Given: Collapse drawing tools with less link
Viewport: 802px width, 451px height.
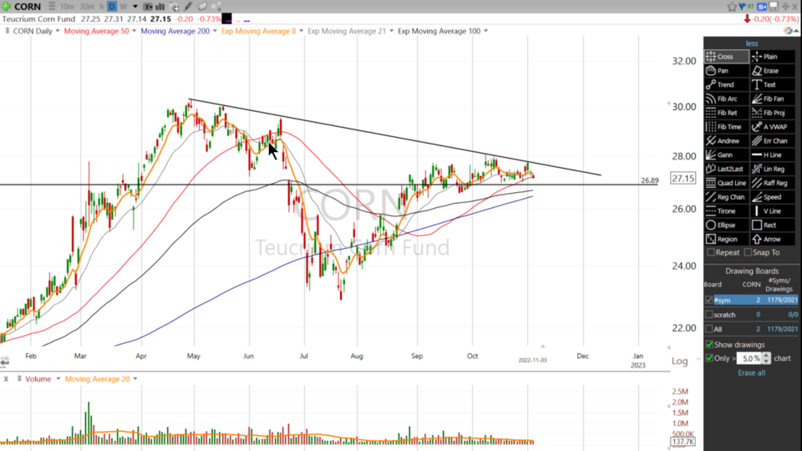Looking at the screenshot, I should [752, 43].
